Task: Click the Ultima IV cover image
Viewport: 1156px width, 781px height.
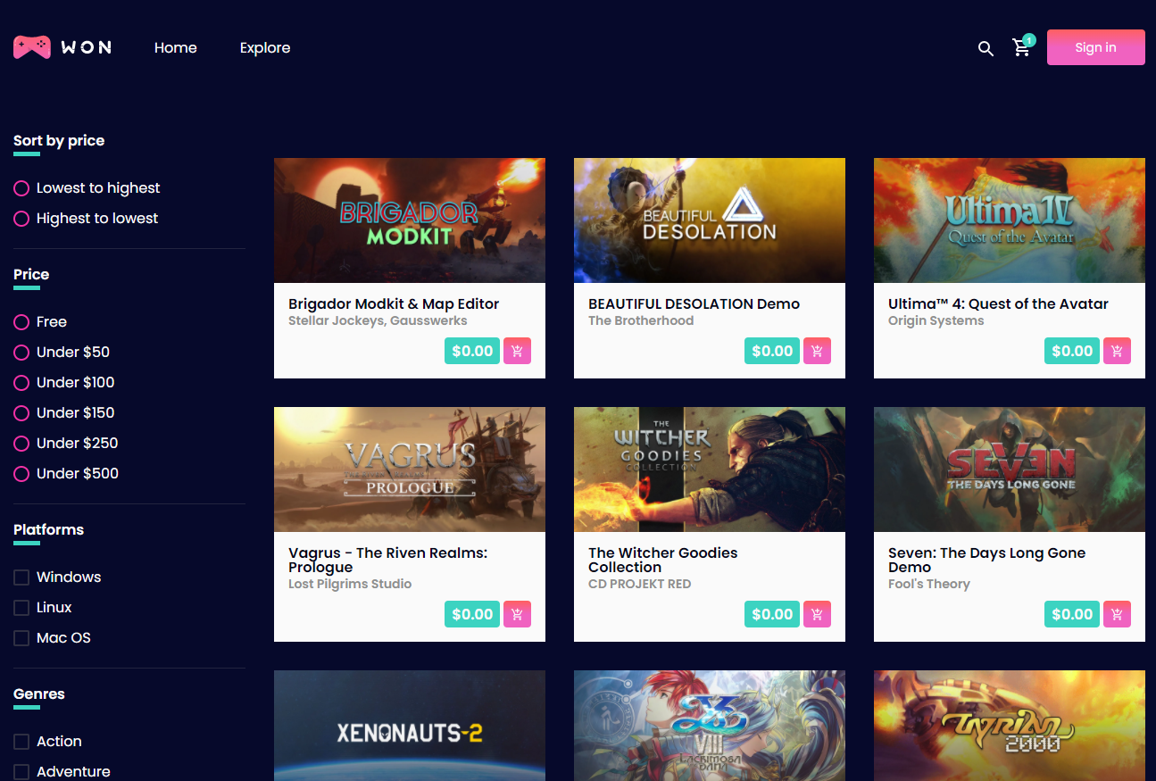Action: click(1010, 220)
